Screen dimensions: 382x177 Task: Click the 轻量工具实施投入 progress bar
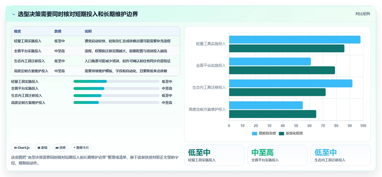point(116,81)
